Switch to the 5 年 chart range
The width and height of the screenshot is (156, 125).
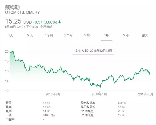pyautogui.click(x=126, y=35)
